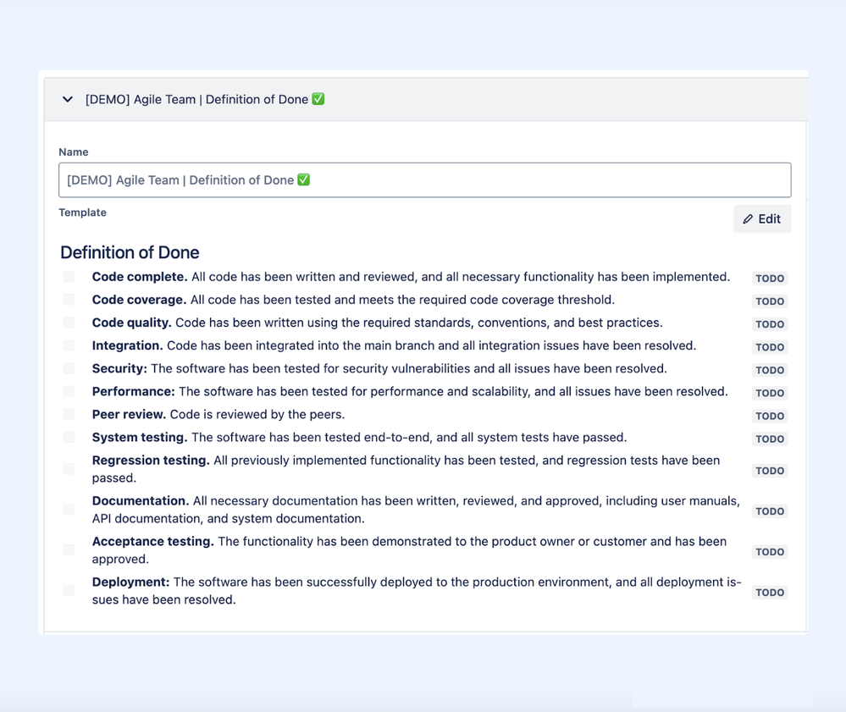Collapse the Definition of Done template panel

click(68, 99)
